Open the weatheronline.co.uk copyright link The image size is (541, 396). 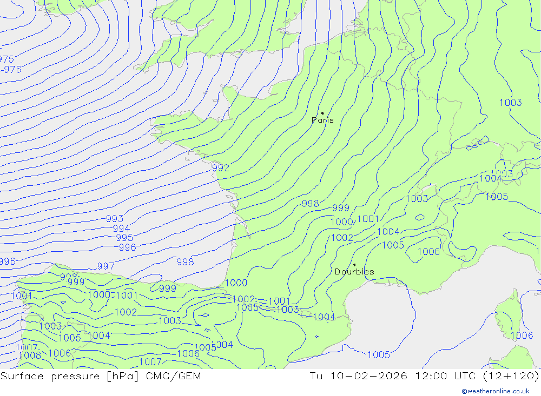496,391
